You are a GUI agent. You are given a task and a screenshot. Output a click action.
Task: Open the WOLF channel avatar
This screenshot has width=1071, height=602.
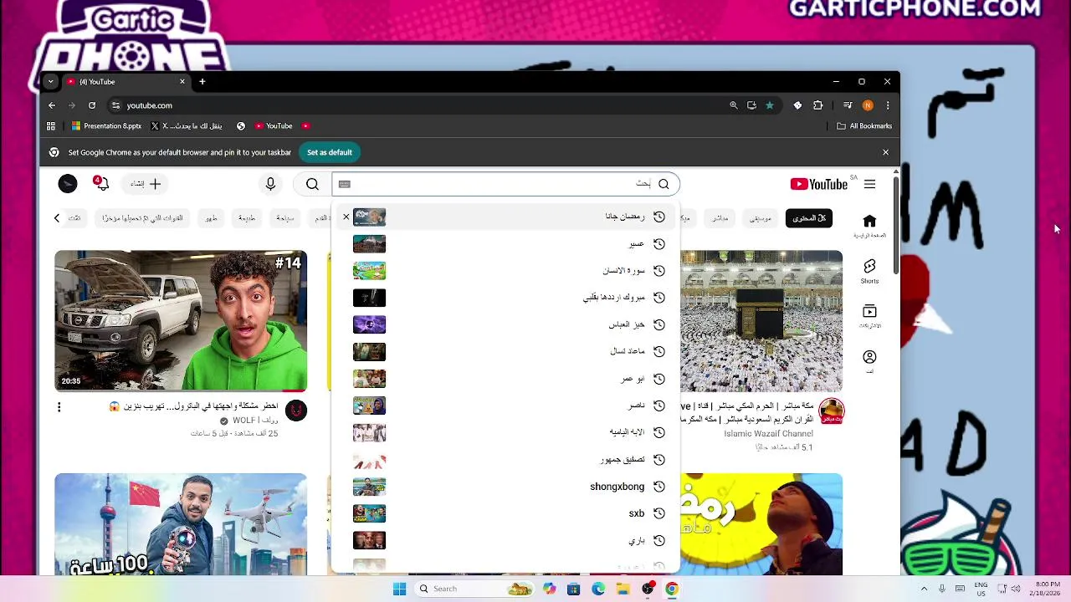coord(296,411)
